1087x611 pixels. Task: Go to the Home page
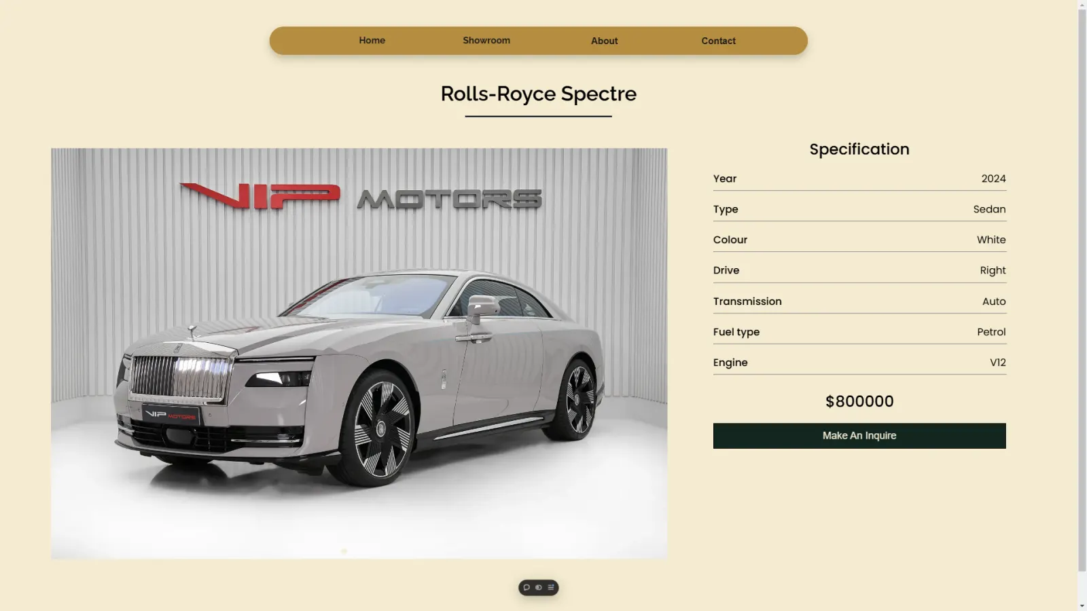(x=372, y=41)
